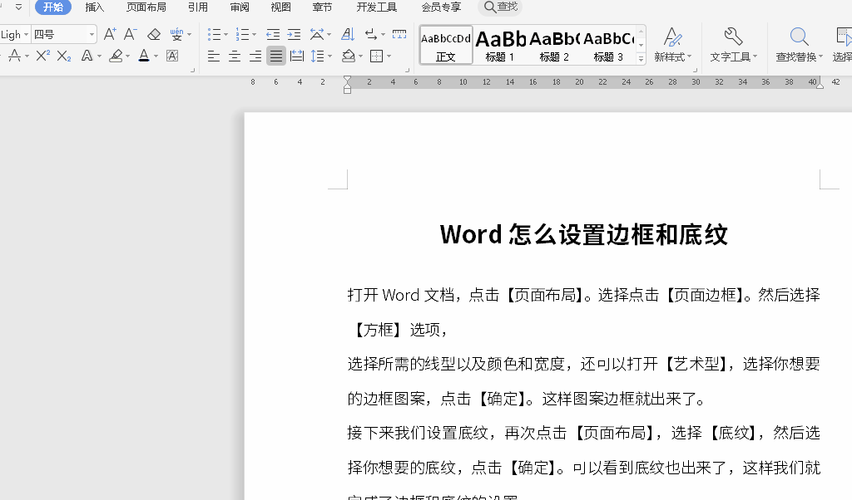Click the document title heading text
This screenshot has width=852, height=500.
[583, 234]
